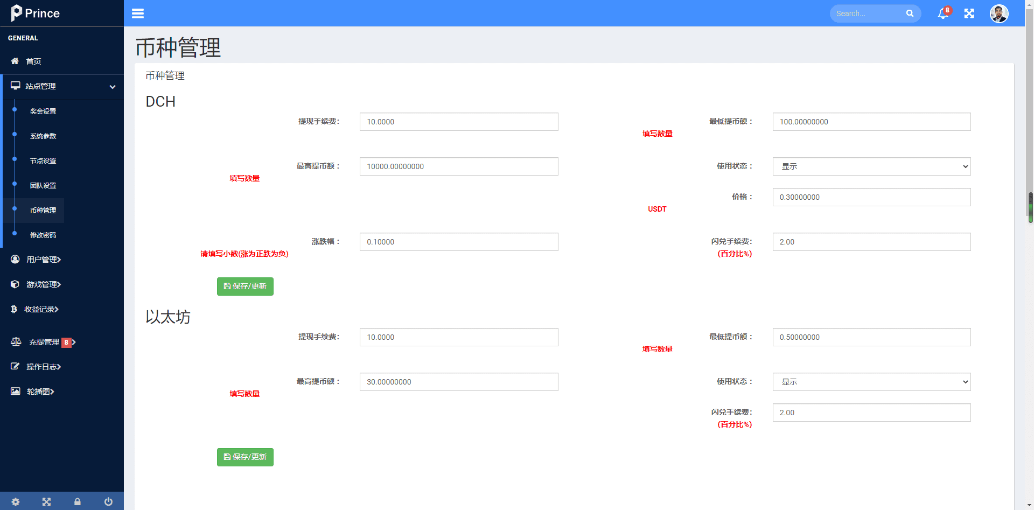Click 保存/更新 button under 以太坊
Viewport: 1034px width, 510px height.
pyautogui.click(x=245, y=457)
